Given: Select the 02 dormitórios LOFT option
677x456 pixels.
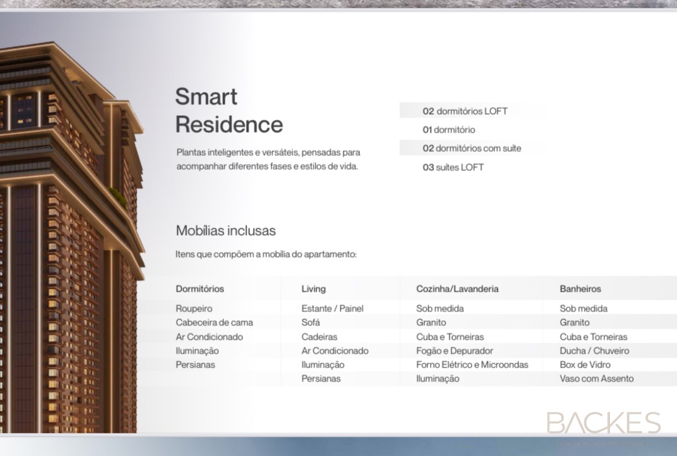Looking at the screenshot, I should pos(465,111).
